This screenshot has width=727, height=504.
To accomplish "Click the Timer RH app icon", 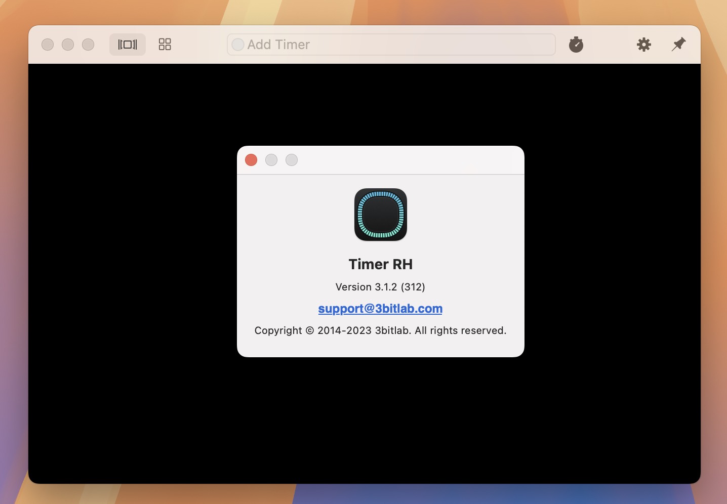I will [x=381, y=215].
